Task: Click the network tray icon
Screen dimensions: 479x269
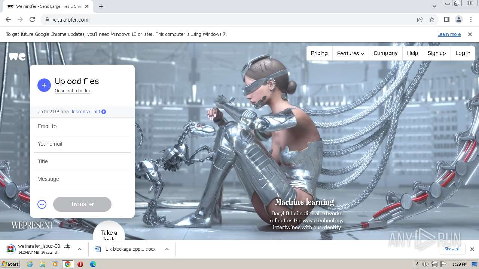Action: (434, 264)
